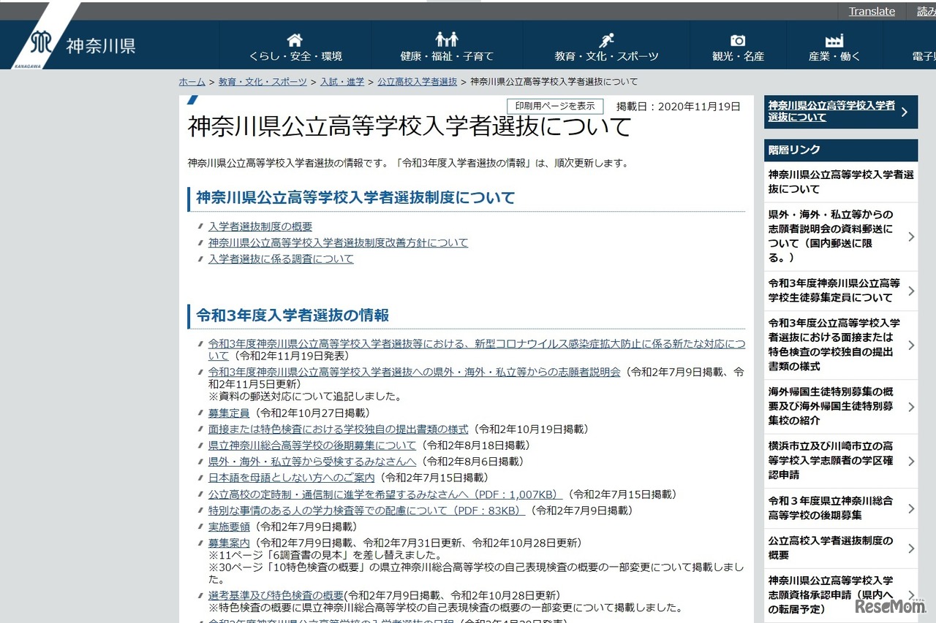Open 実施要領 link
The width and height of the screenshot is (936, 623).
(x=229, y=527)
